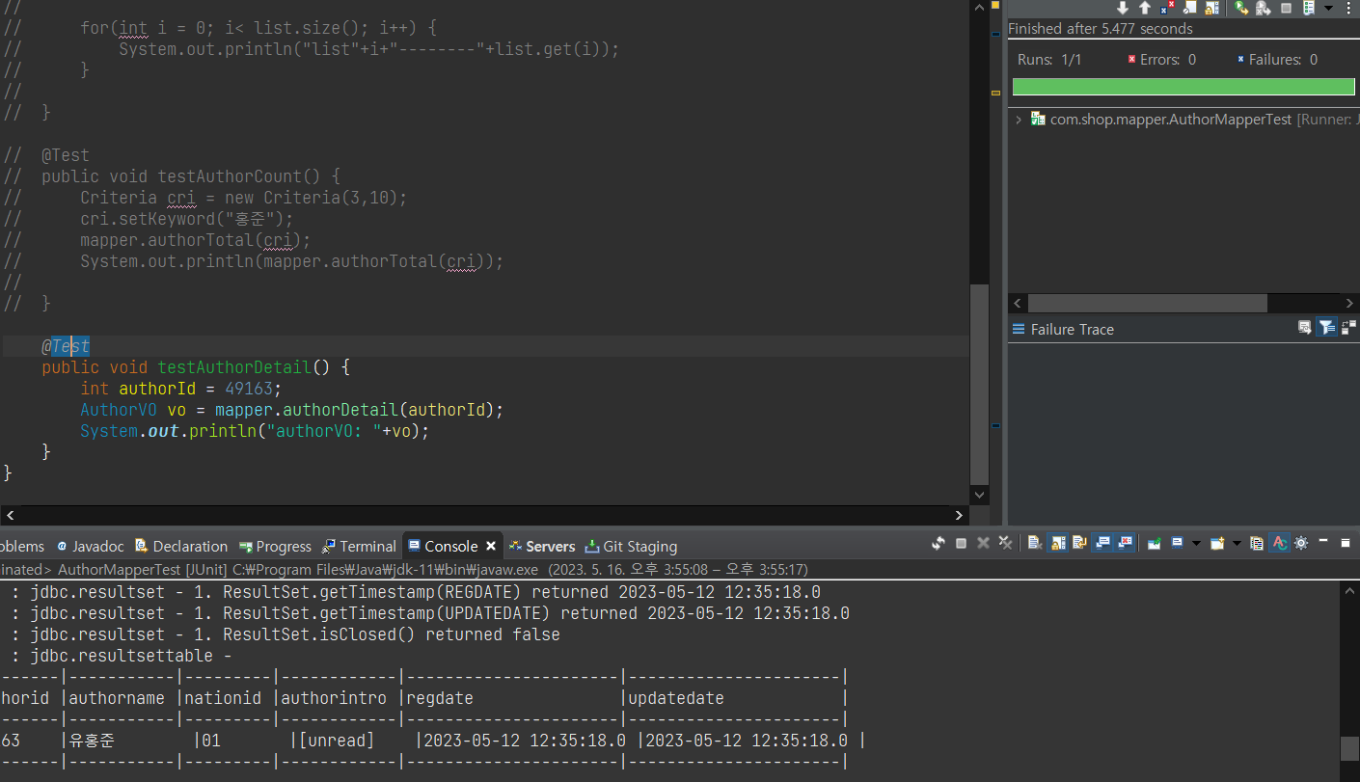Switch to Javadoc tab
This screenshot has width=1360, height=782.
[x=91, y=546]
